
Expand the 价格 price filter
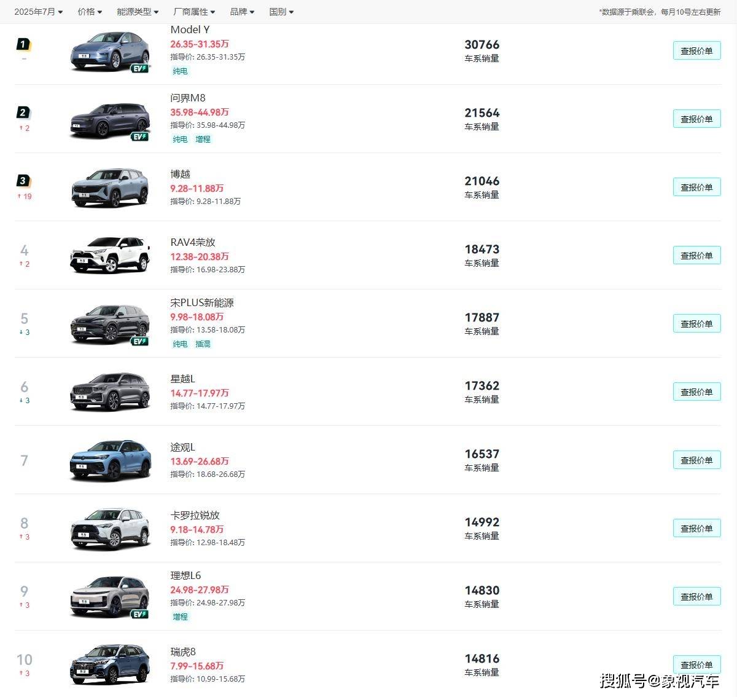click(90, 12)
